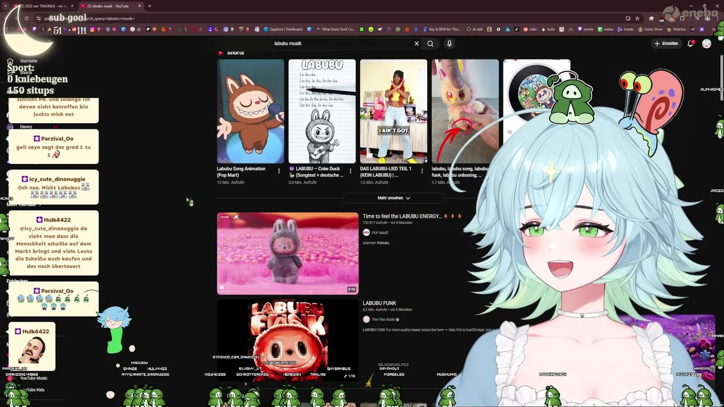Image resolution: width=724 pixels, height=407 pixels.
Task: Play 'Labubu Song Animation' short
Action: tap(251, 111)
